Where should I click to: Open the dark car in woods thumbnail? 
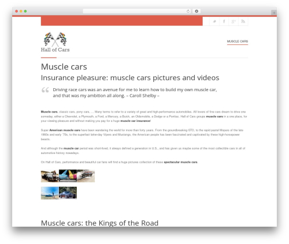[68, 193]
